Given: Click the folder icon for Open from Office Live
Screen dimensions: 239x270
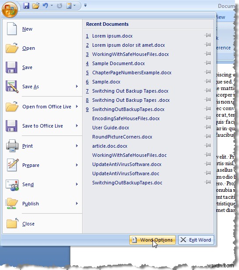Looking at the screenshot, I should click(12, 106).
